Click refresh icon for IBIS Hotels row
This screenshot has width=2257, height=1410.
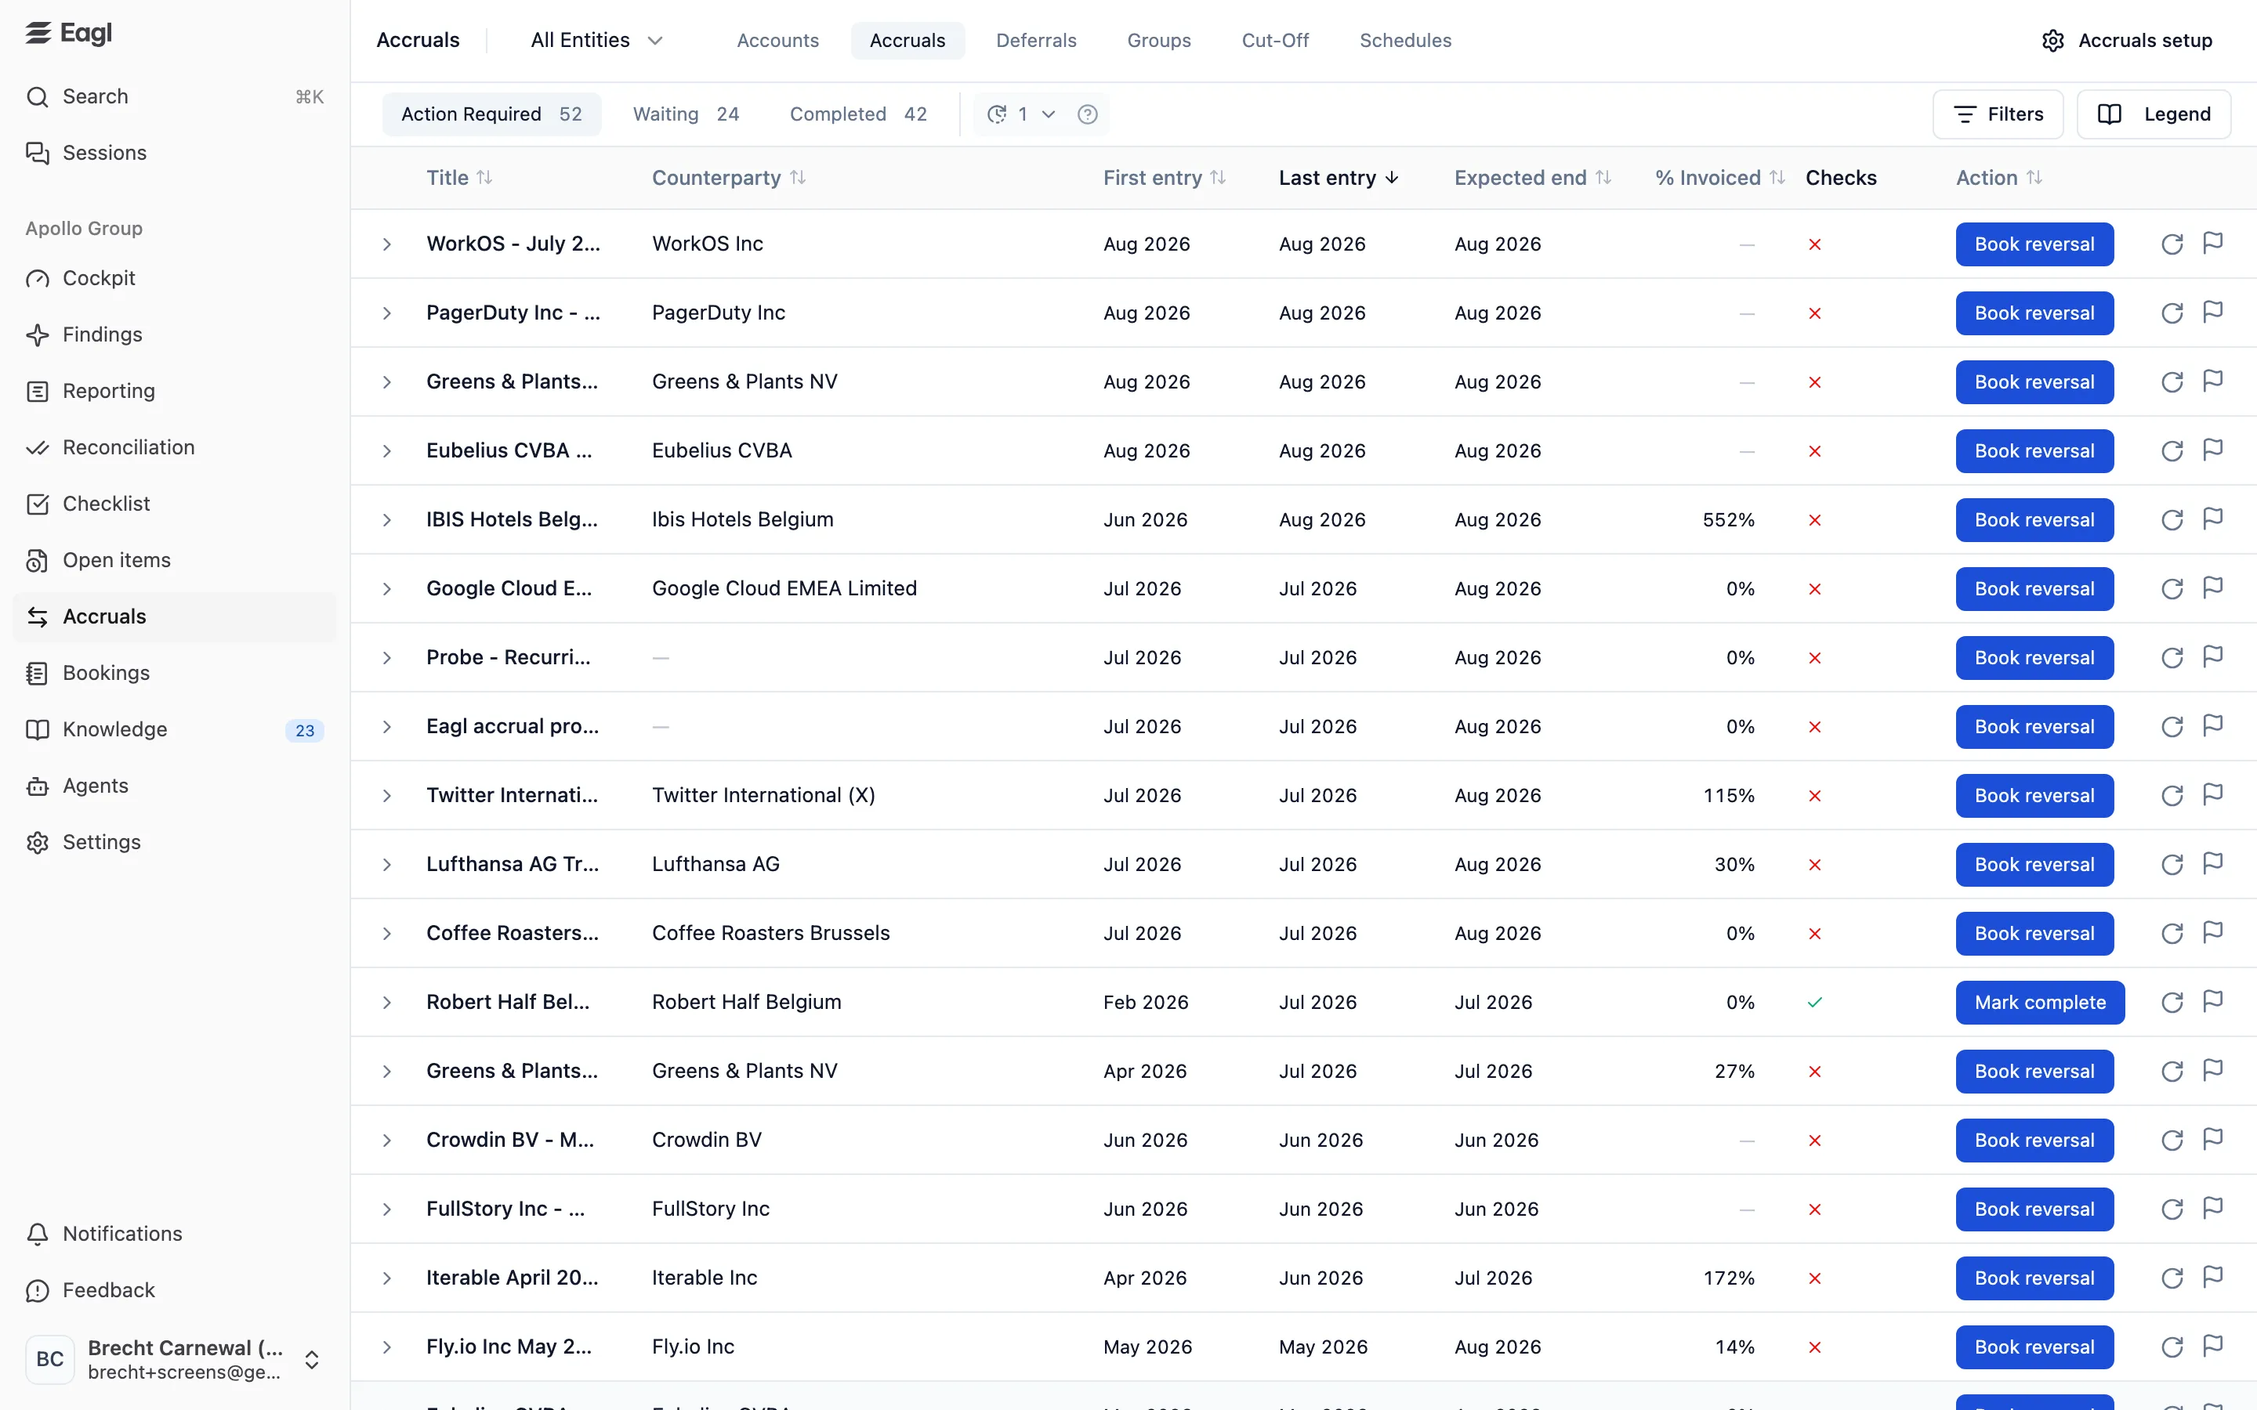tap(2172, 520)
